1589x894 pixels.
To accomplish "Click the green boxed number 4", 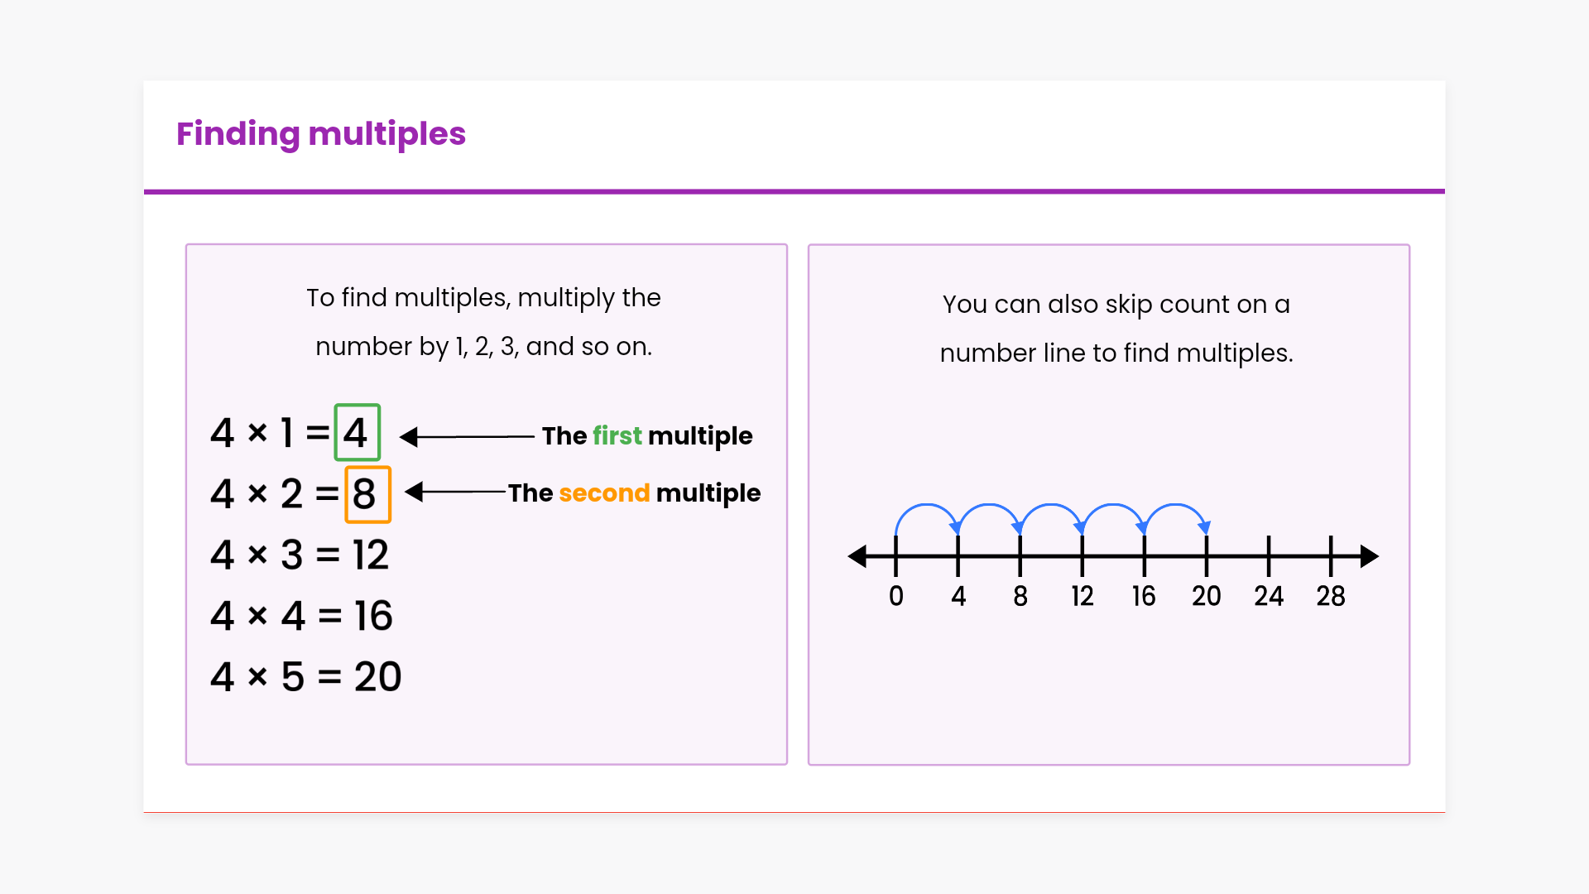I will [357, 432].
